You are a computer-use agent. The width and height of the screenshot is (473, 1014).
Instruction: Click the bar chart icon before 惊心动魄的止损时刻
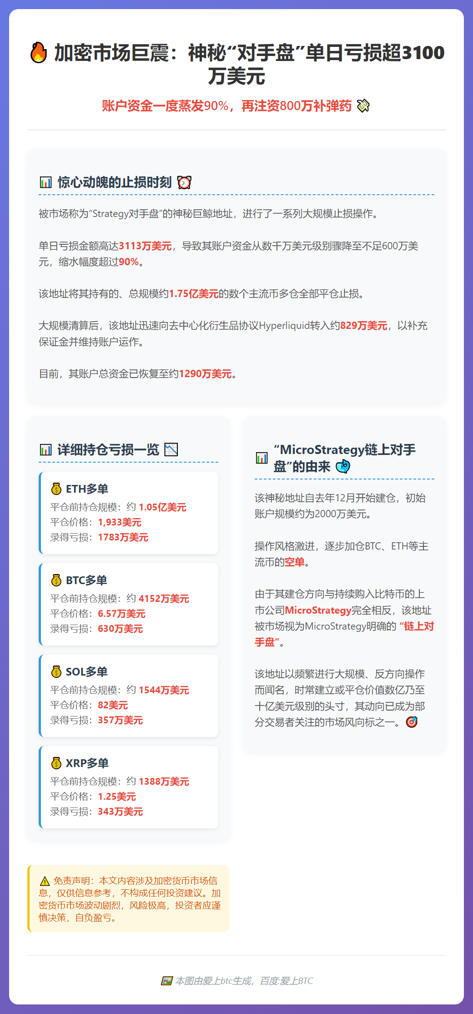click(x=45, y=182)
